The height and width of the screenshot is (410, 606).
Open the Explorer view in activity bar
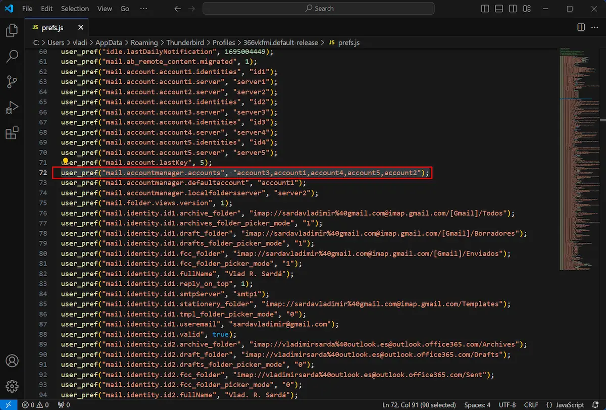(x=12, y=31)
